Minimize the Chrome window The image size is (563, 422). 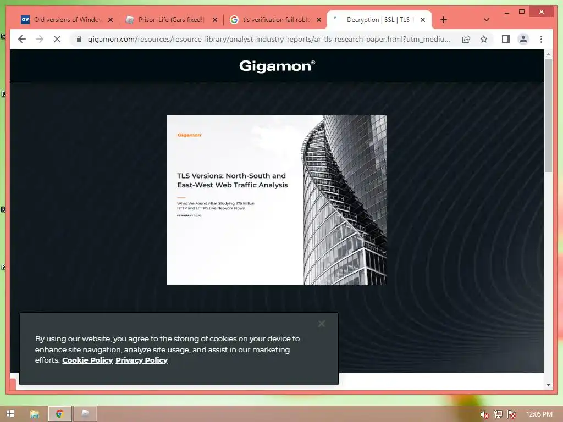[x=506, y=12]
